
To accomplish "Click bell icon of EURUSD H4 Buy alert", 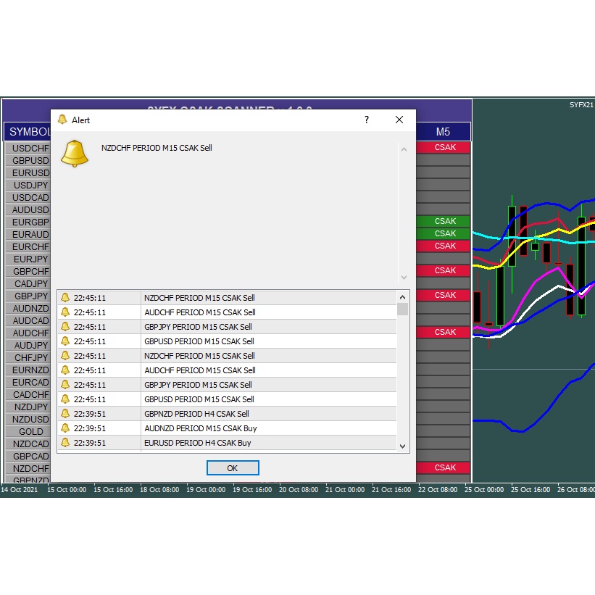I will click(x=65, y=443).
